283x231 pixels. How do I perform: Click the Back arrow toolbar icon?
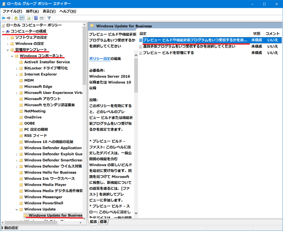[x=3, y=18]
